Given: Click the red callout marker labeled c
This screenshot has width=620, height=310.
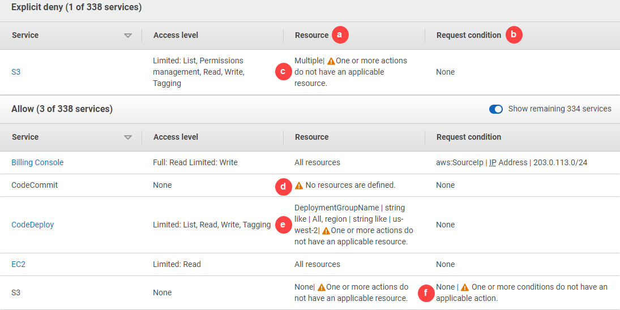Looking at the screenshot, I should pos(283,72).
